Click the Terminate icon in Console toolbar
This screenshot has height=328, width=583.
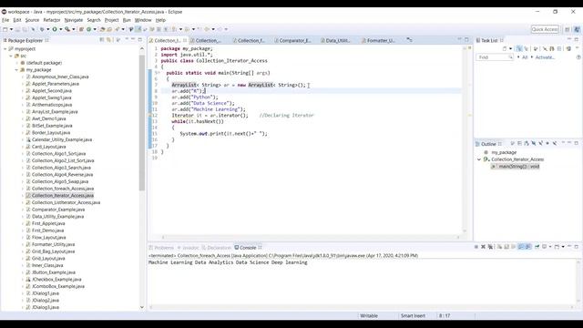476,247
